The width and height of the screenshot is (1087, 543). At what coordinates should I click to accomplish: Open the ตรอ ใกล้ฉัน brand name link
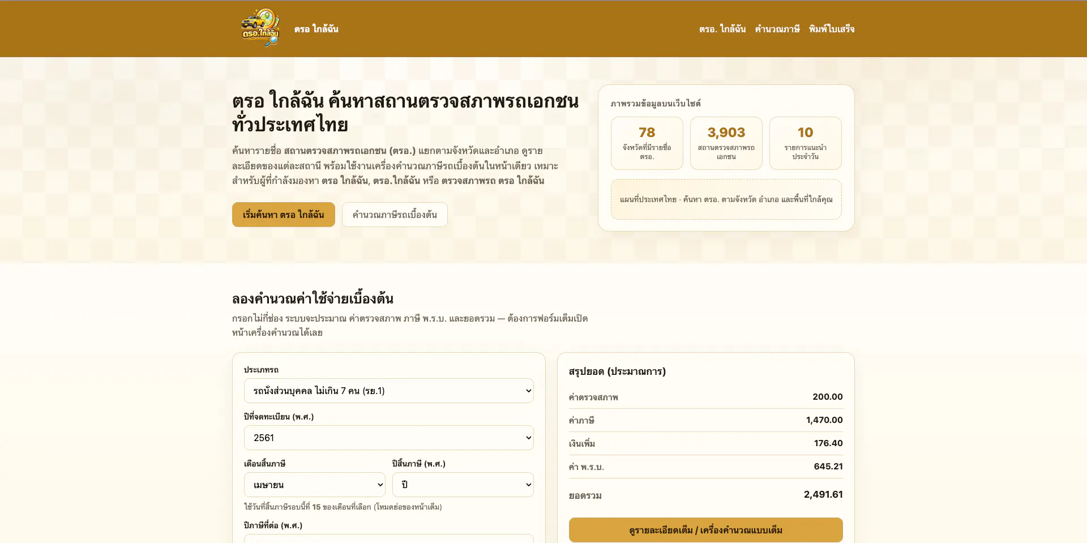[x=316, y=29]
